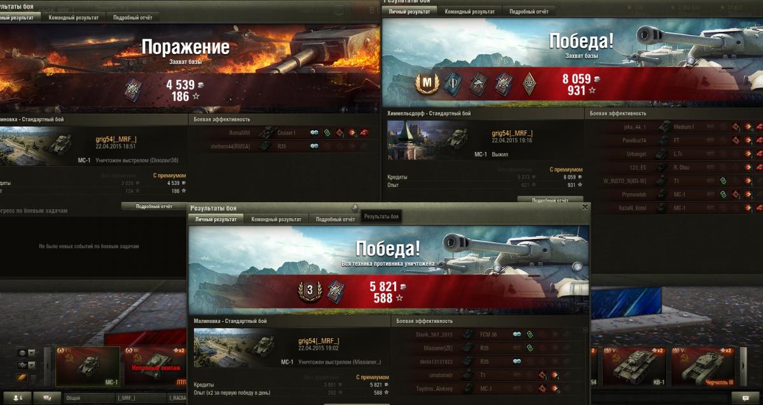Toggle the orange stripe vehicle filter button

(x=22, y=379)
